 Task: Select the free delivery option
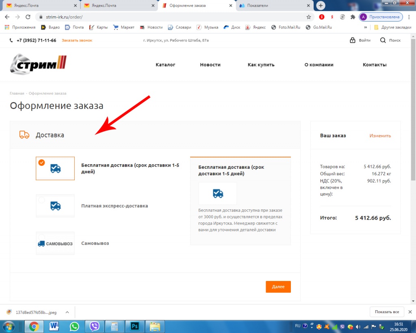point(55,168)
